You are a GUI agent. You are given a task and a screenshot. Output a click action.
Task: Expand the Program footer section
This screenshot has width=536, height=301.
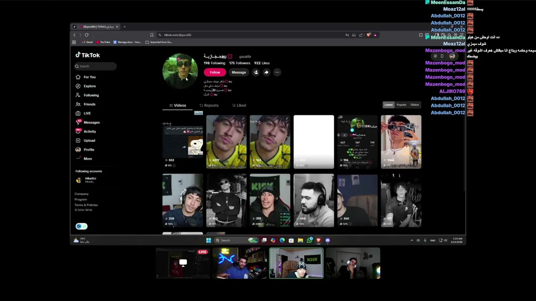click(x=81, y=199)
